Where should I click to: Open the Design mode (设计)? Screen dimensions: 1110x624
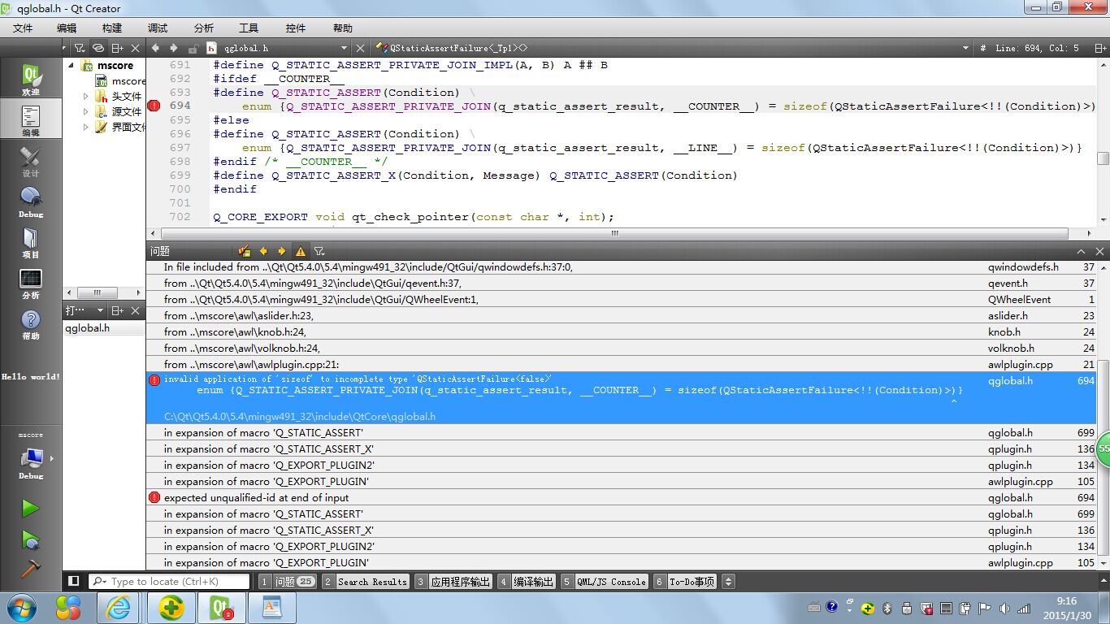coord(31,161)
